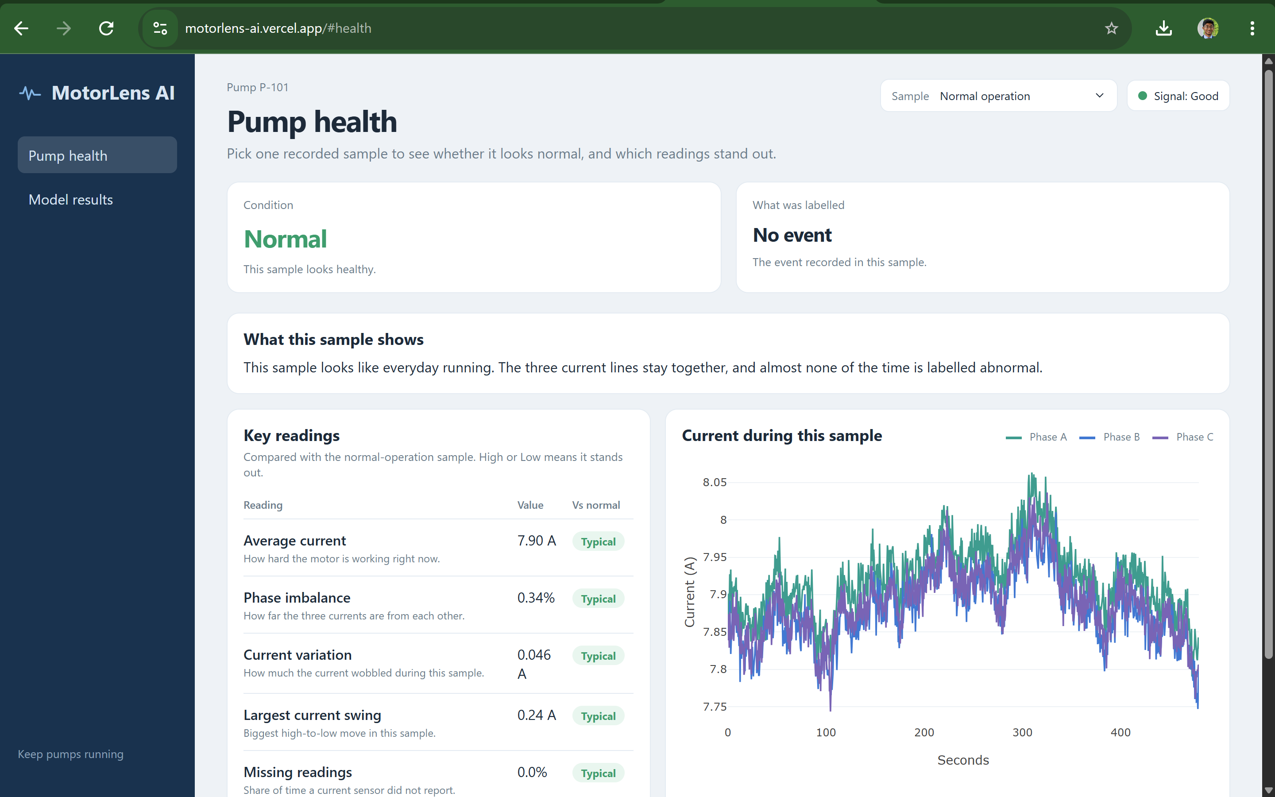This screenshot has height=797, width=1275.
Task: Click the Phase A green legend swatch
Action: [1014, 437]
